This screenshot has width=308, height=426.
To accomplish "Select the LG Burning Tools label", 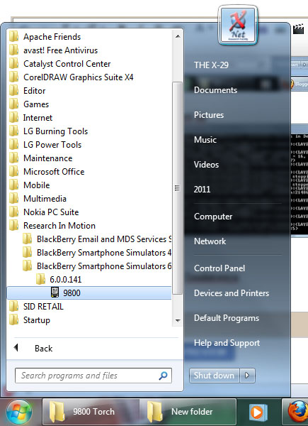I will [55, 131].
